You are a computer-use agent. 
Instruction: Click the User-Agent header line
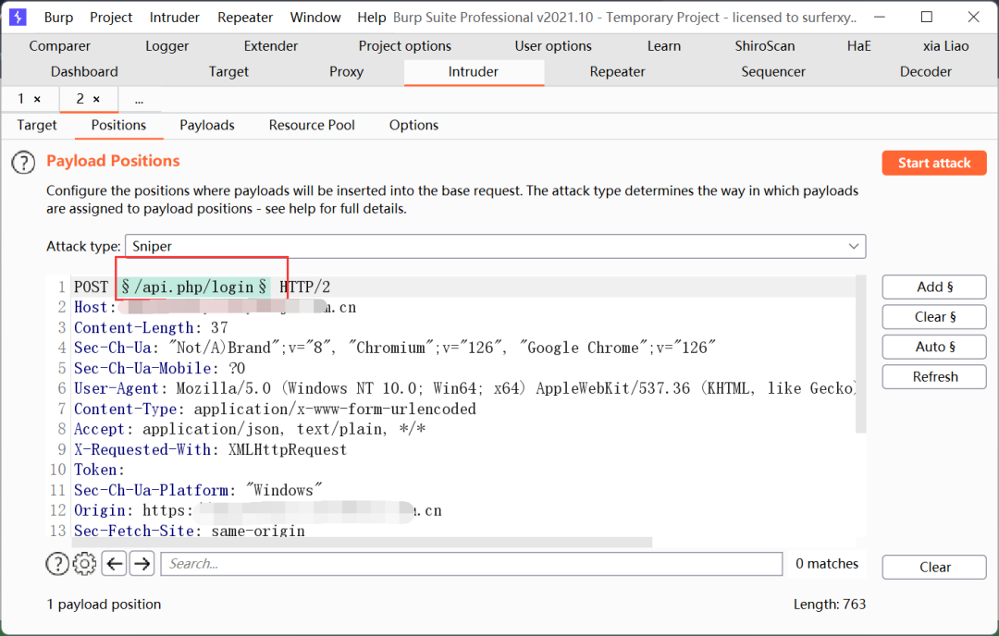(x=464, y=389)
